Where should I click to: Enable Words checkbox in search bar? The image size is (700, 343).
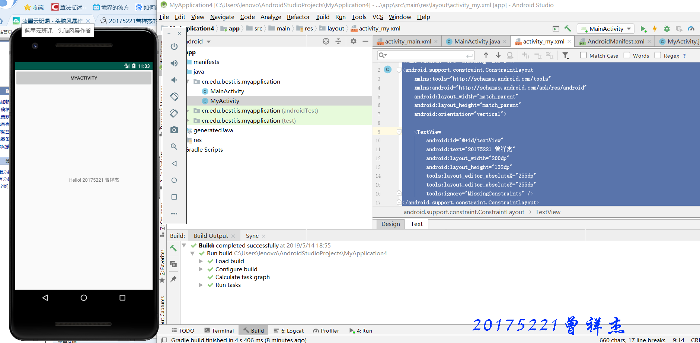pos(627,55)
